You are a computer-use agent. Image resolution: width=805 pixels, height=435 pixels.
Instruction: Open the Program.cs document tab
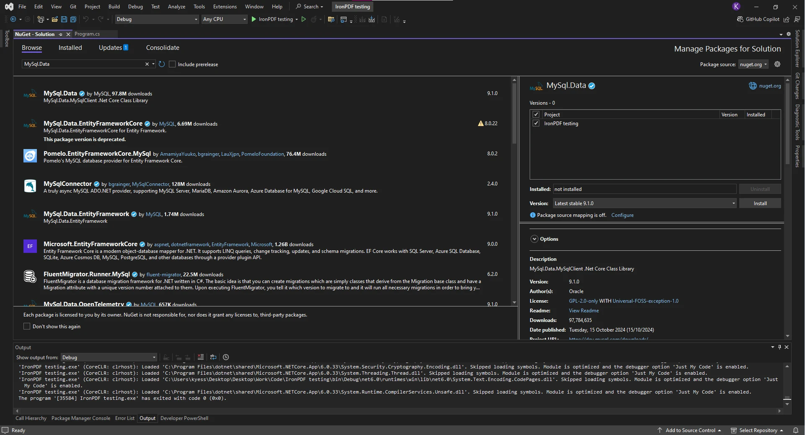[x=87, y=34]
